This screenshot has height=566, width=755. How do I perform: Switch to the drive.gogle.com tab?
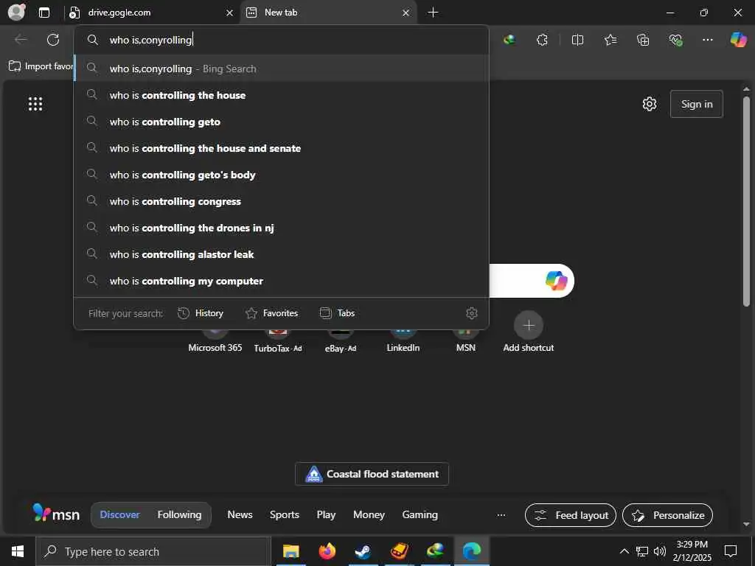click(x=152, y=13)
